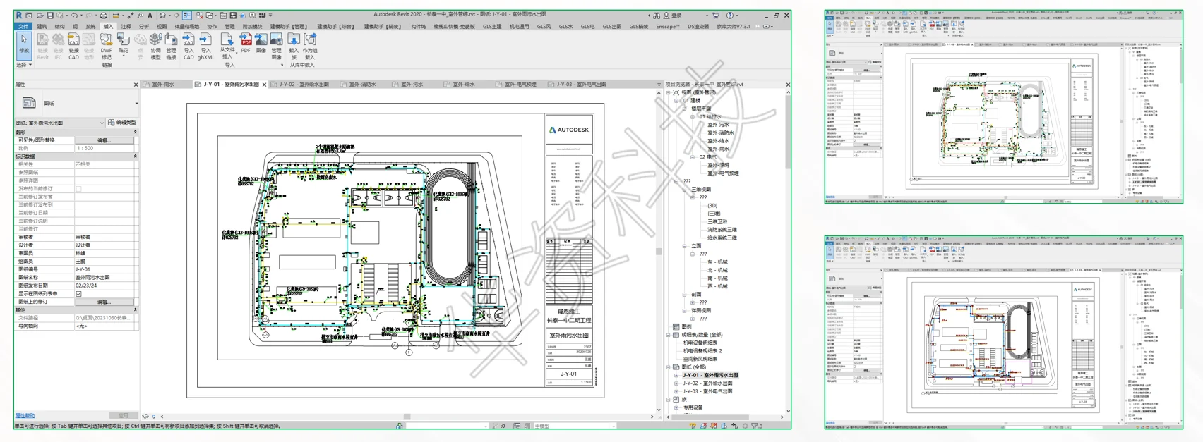Click 编辑 button for 可见性/图形替换
The image size is (1203, 442).
pos(104,140)
